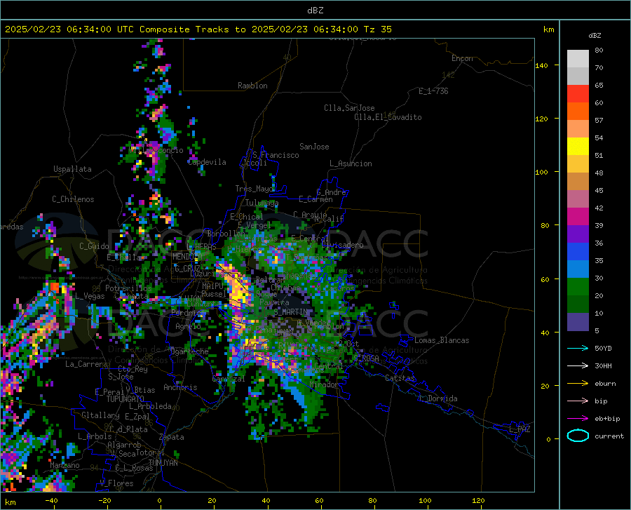
Task: Click the TUNUYAN map label
Action: (x=163, y=463)
